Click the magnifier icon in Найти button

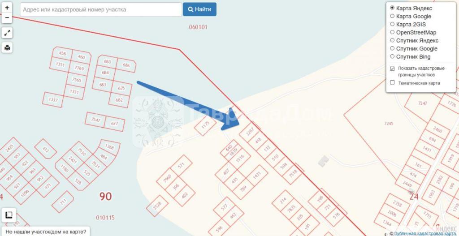coord(191,9)
